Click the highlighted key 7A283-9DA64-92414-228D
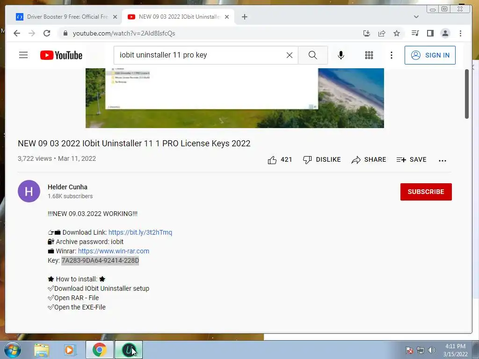This screenshot has width=479, height=359. (100, 260)
